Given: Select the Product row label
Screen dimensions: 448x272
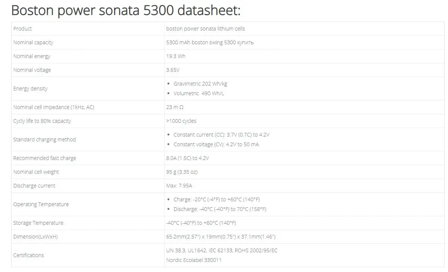Looking at the screenshot, I should point(22,29).
